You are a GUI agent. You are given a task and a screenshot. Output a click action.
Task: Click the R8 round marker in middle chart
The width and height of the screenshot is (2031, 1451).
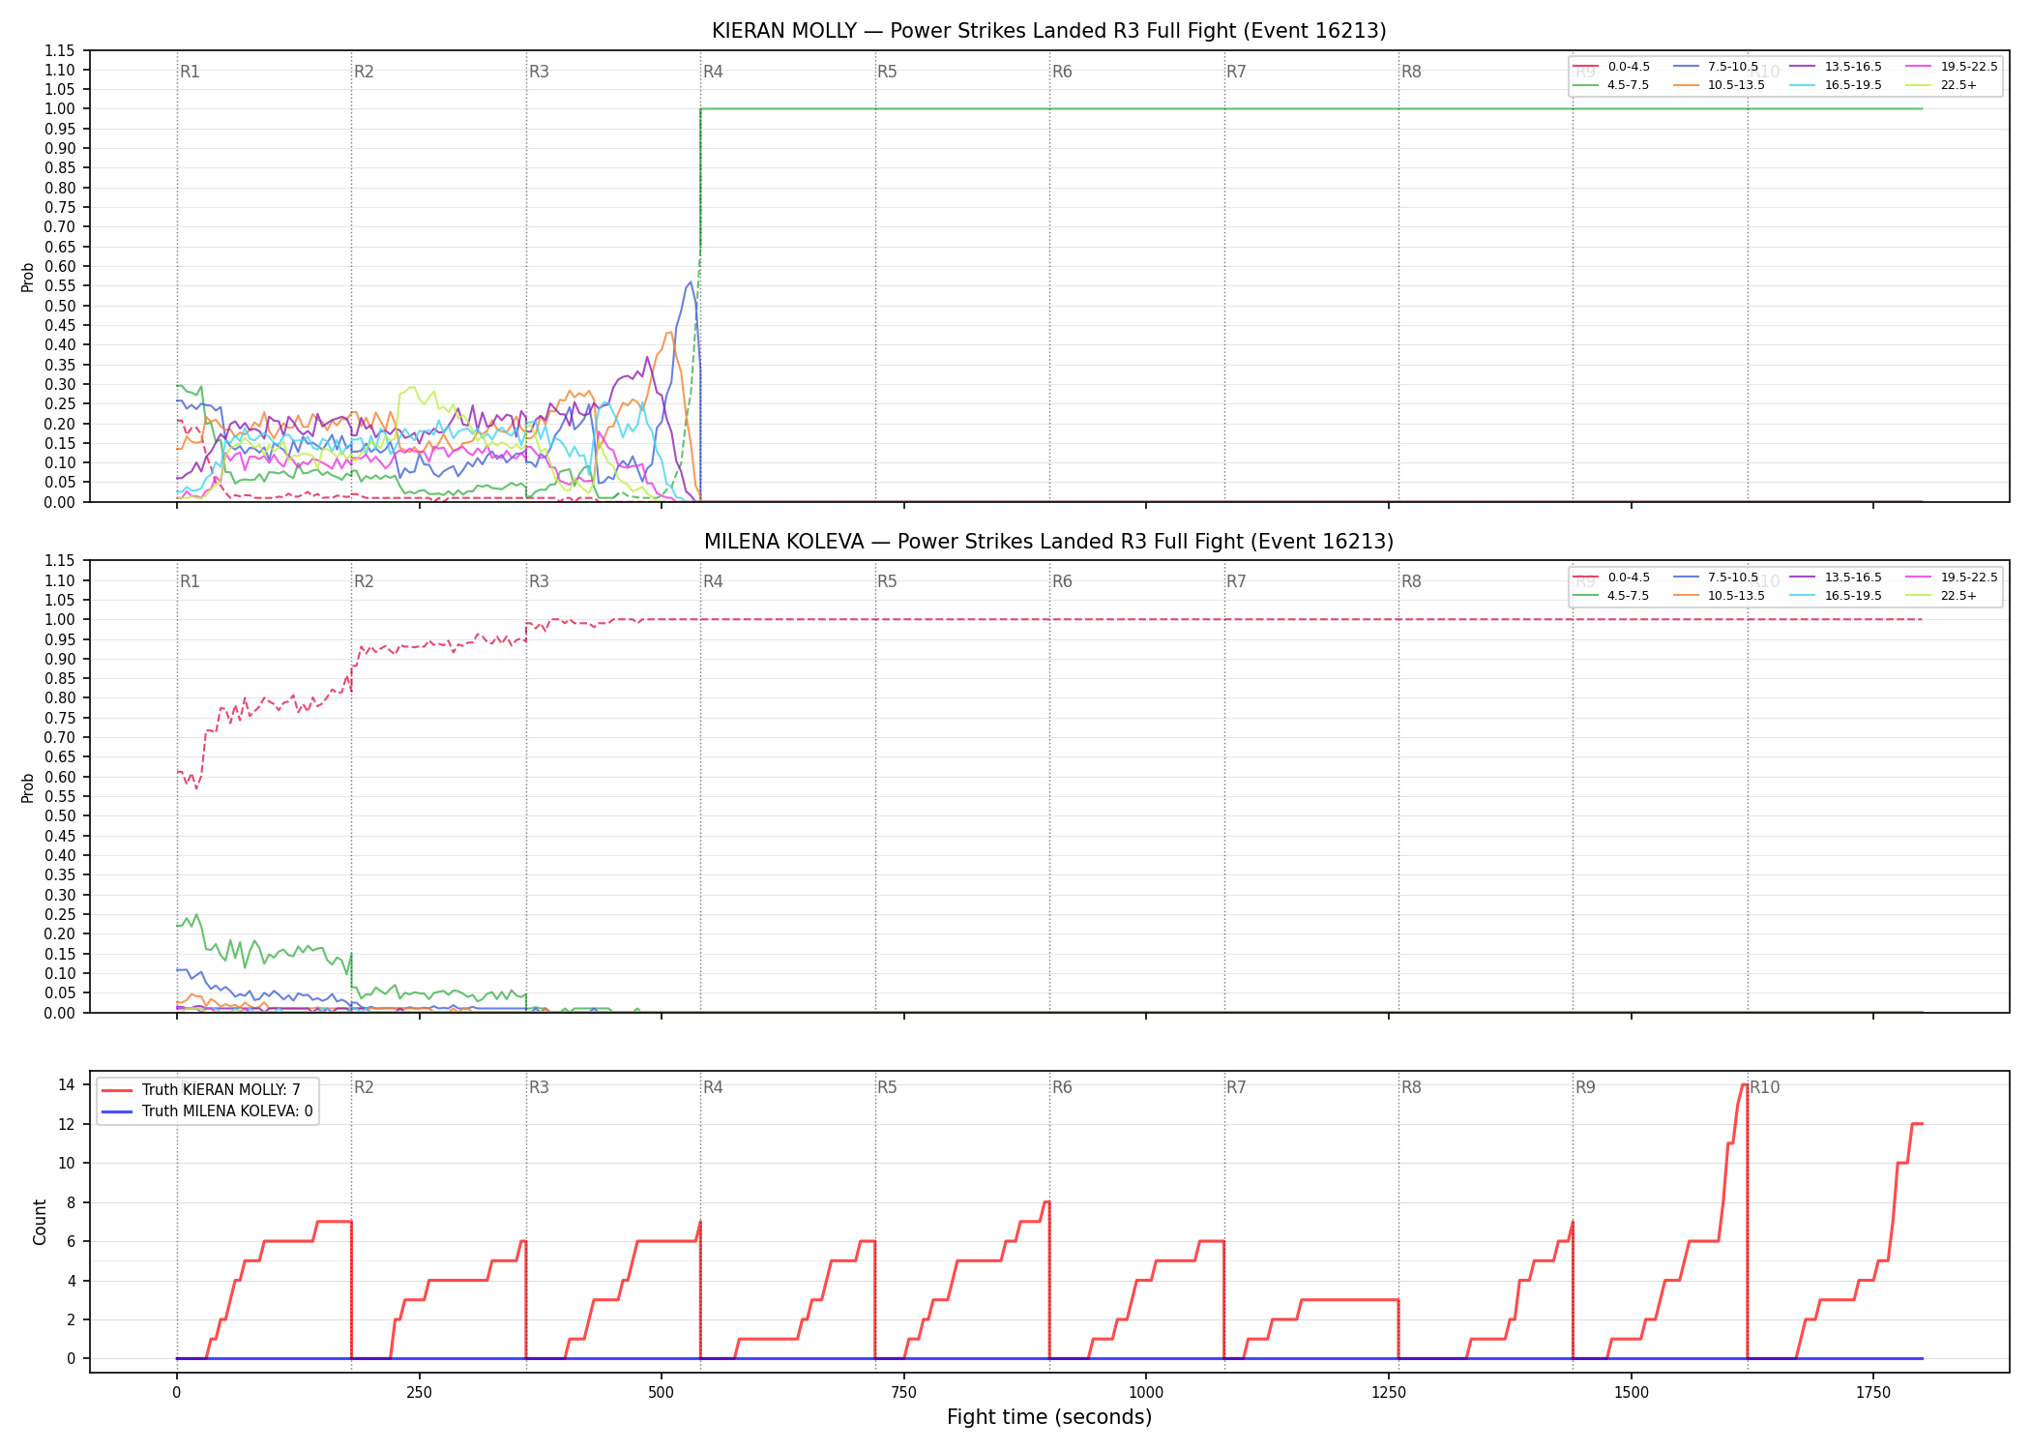(x=1411, y=581)
